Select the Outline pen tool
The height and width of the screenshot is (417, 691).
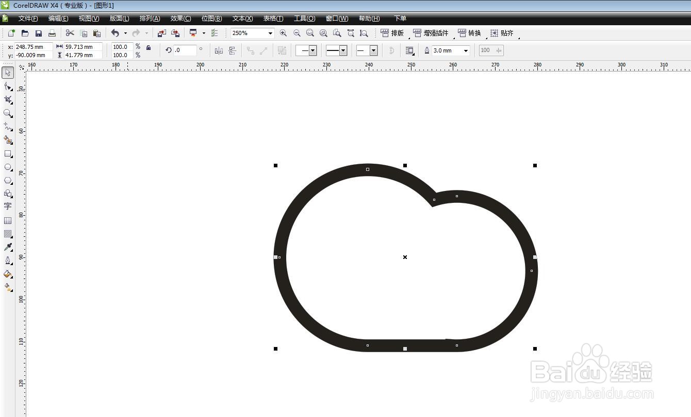pos(8,260)
